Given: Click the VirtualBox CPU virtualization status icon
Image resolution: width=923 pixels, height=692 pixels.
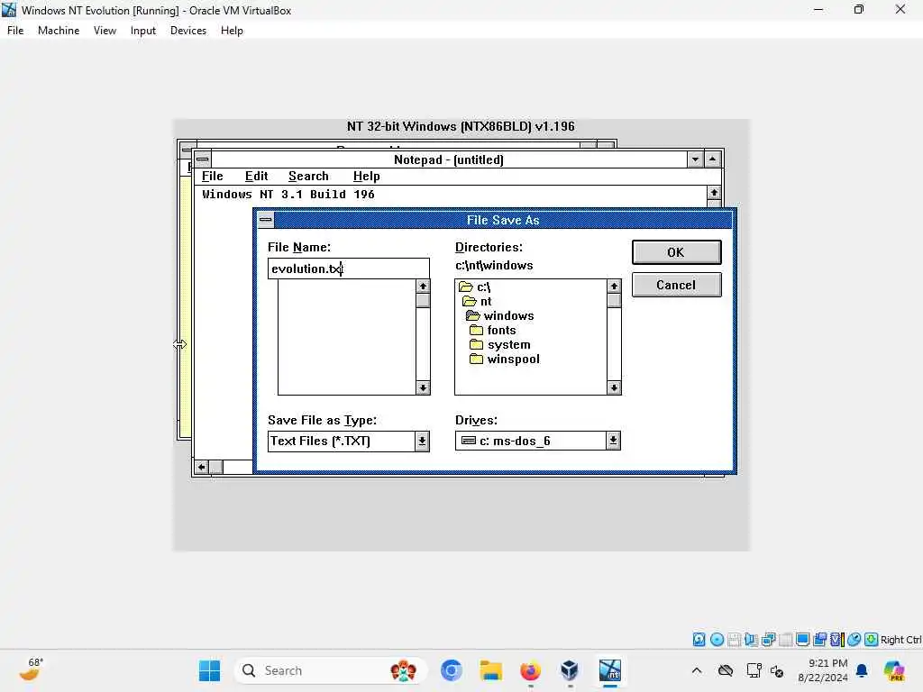Looking at the screenshot, I should pyautogui.click(x=837, y=640).
